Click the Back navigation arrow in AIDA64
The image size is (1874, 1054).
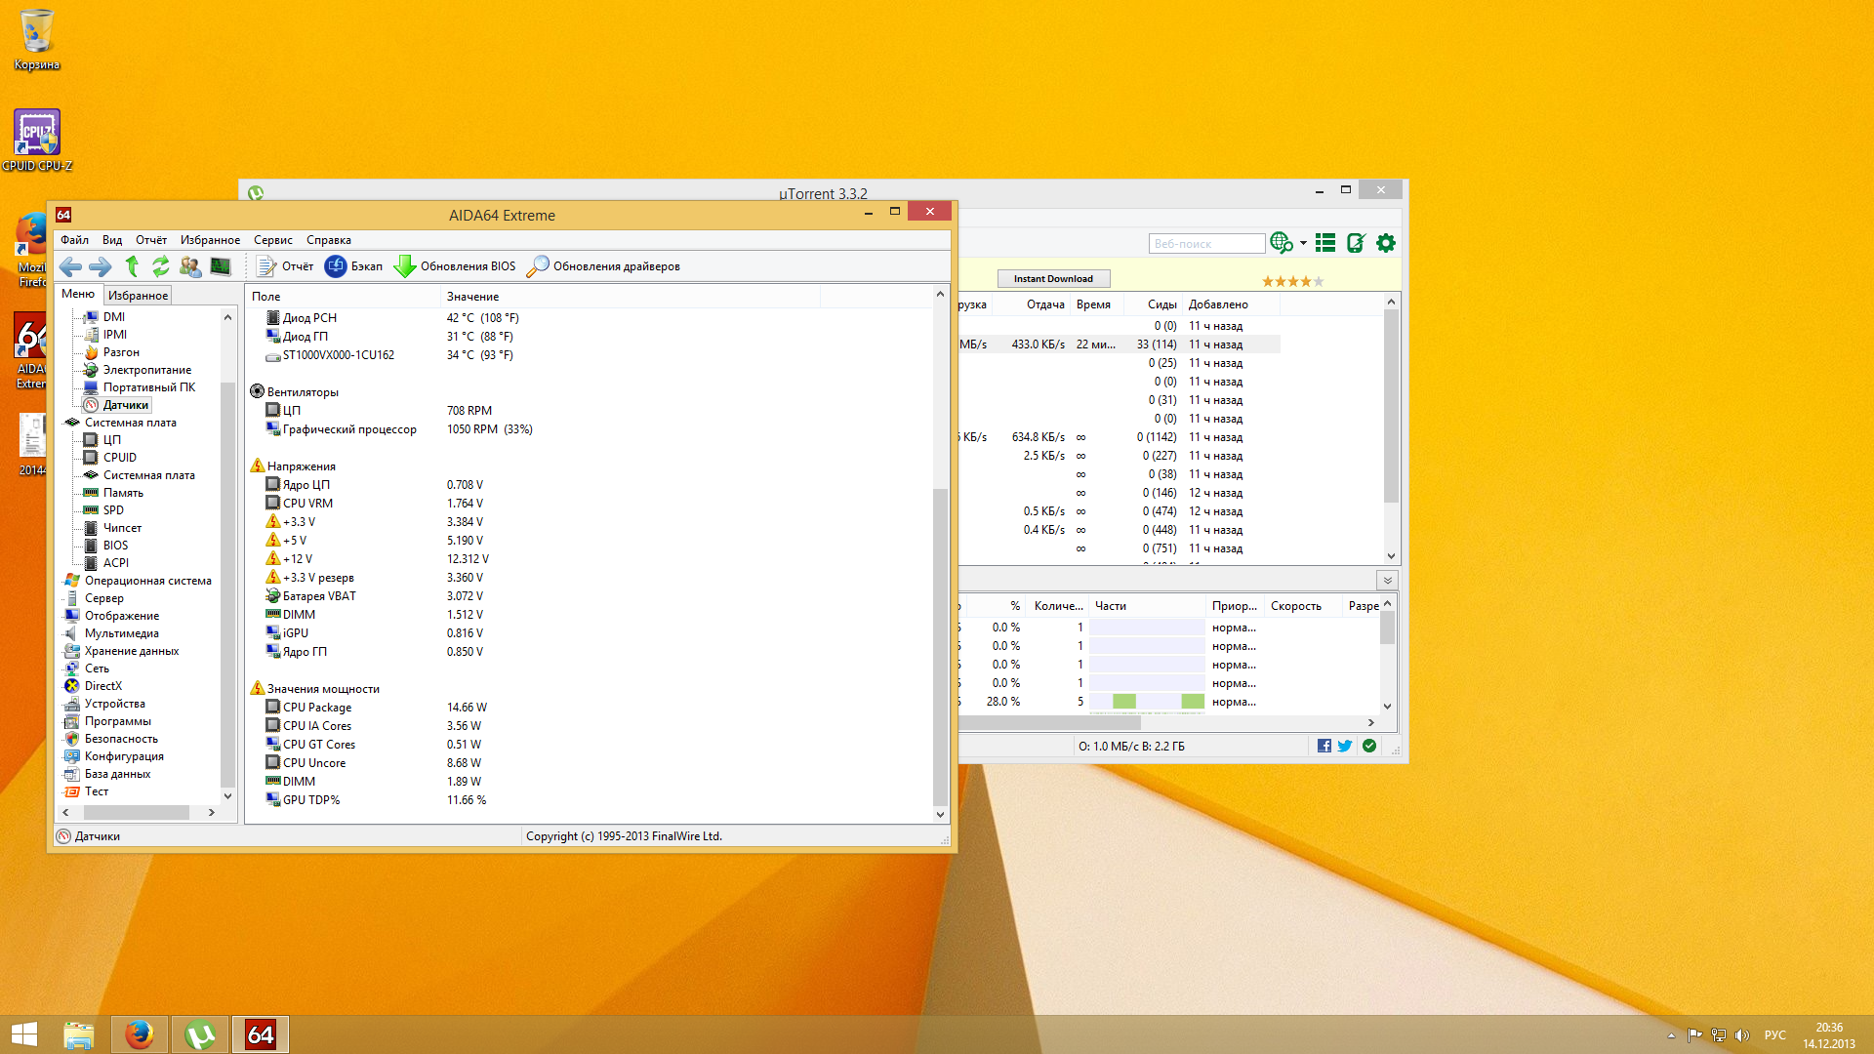point(70,266)
